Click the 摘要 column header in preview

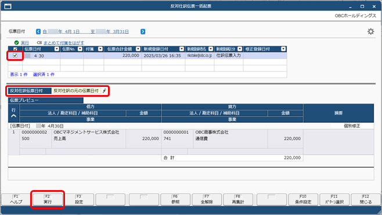(338, 113)
